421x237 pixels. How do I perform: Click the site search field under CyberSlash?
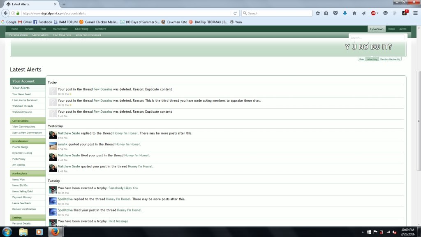377,37
